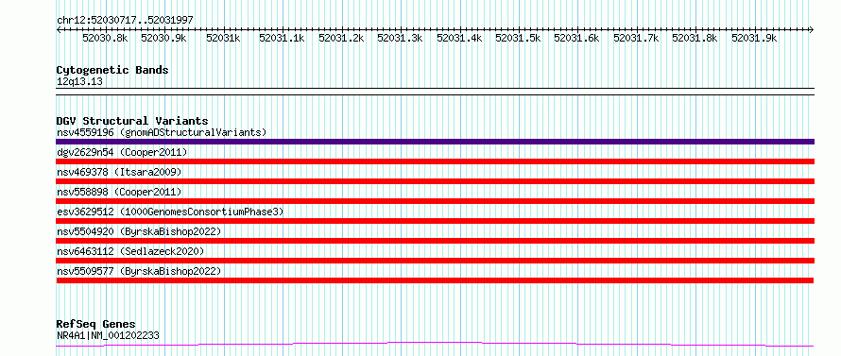Click ruler tick label 52031.6k
Screen dimensions: 841x356
[576, 38]
